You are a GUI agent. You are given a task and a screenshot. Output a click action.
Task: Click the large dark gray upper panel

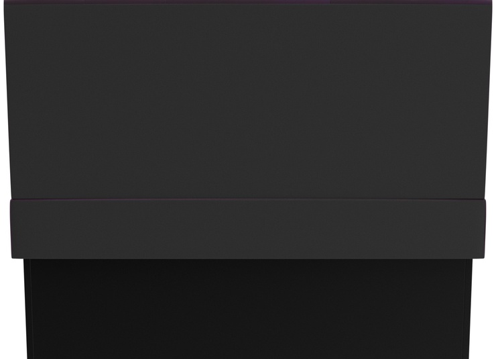pyautogui.click(x=248, y=101)
